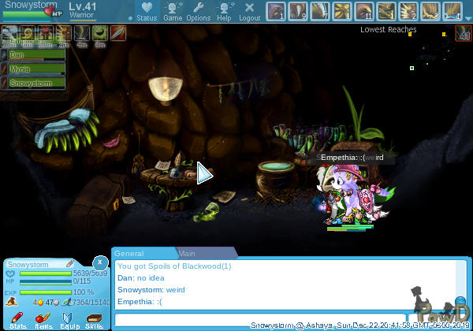473x331 pixels.
Task: Click the Logout button
Action: click(x=249, y=10)
